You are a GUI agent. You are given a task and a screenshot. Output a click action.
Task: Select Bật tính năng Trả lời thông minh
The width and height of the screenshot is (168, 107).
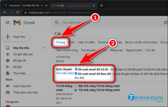pos(75,86)
